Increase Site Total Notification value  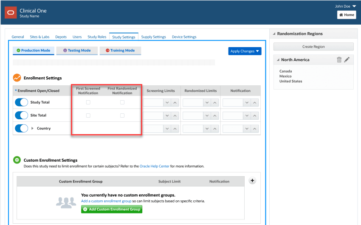point(255,116)
